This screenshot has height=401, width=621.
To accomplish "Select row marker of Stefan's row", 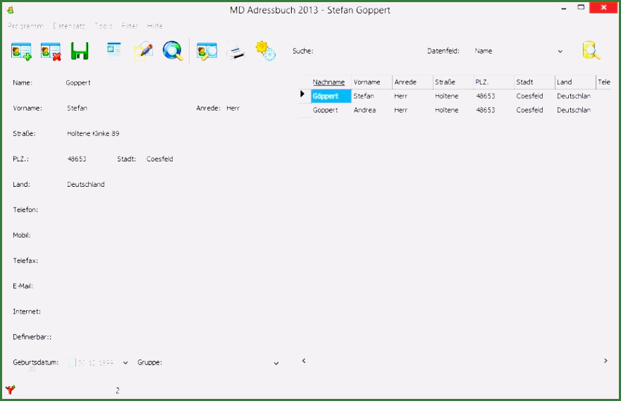I will [305, 96].
